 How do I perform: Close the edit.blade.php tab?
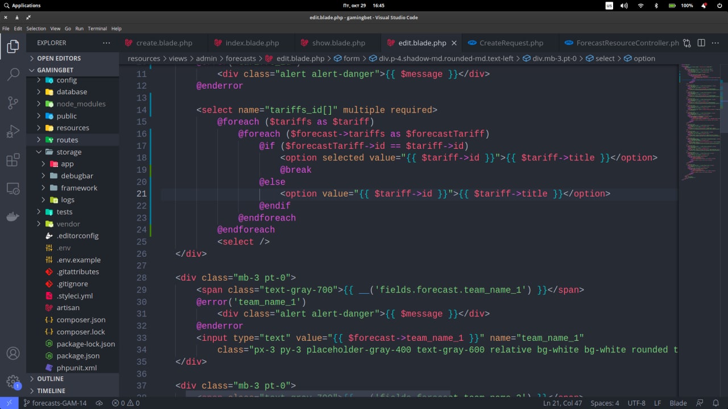(454, 43)
